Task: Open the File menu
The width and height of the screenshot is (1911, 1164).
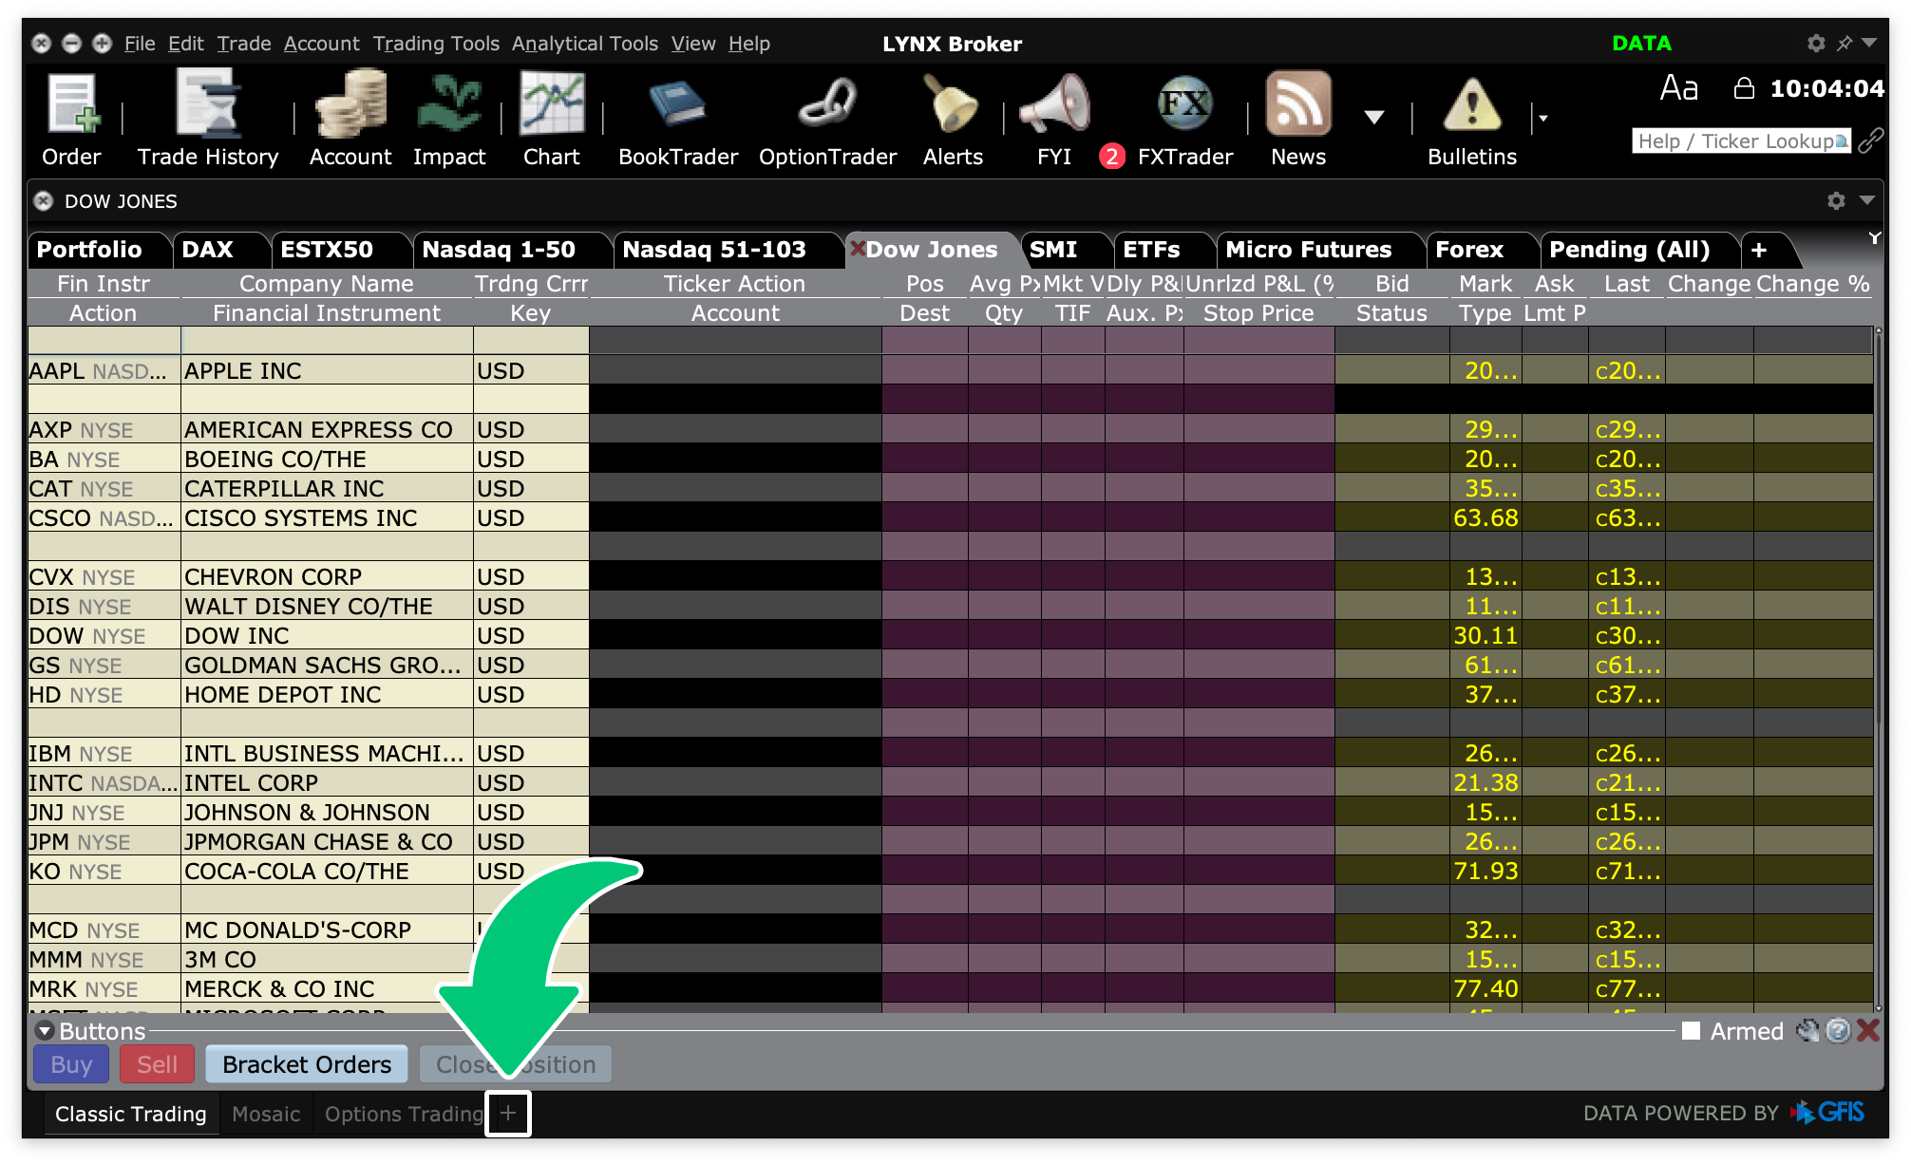Action: pos(140,44)
